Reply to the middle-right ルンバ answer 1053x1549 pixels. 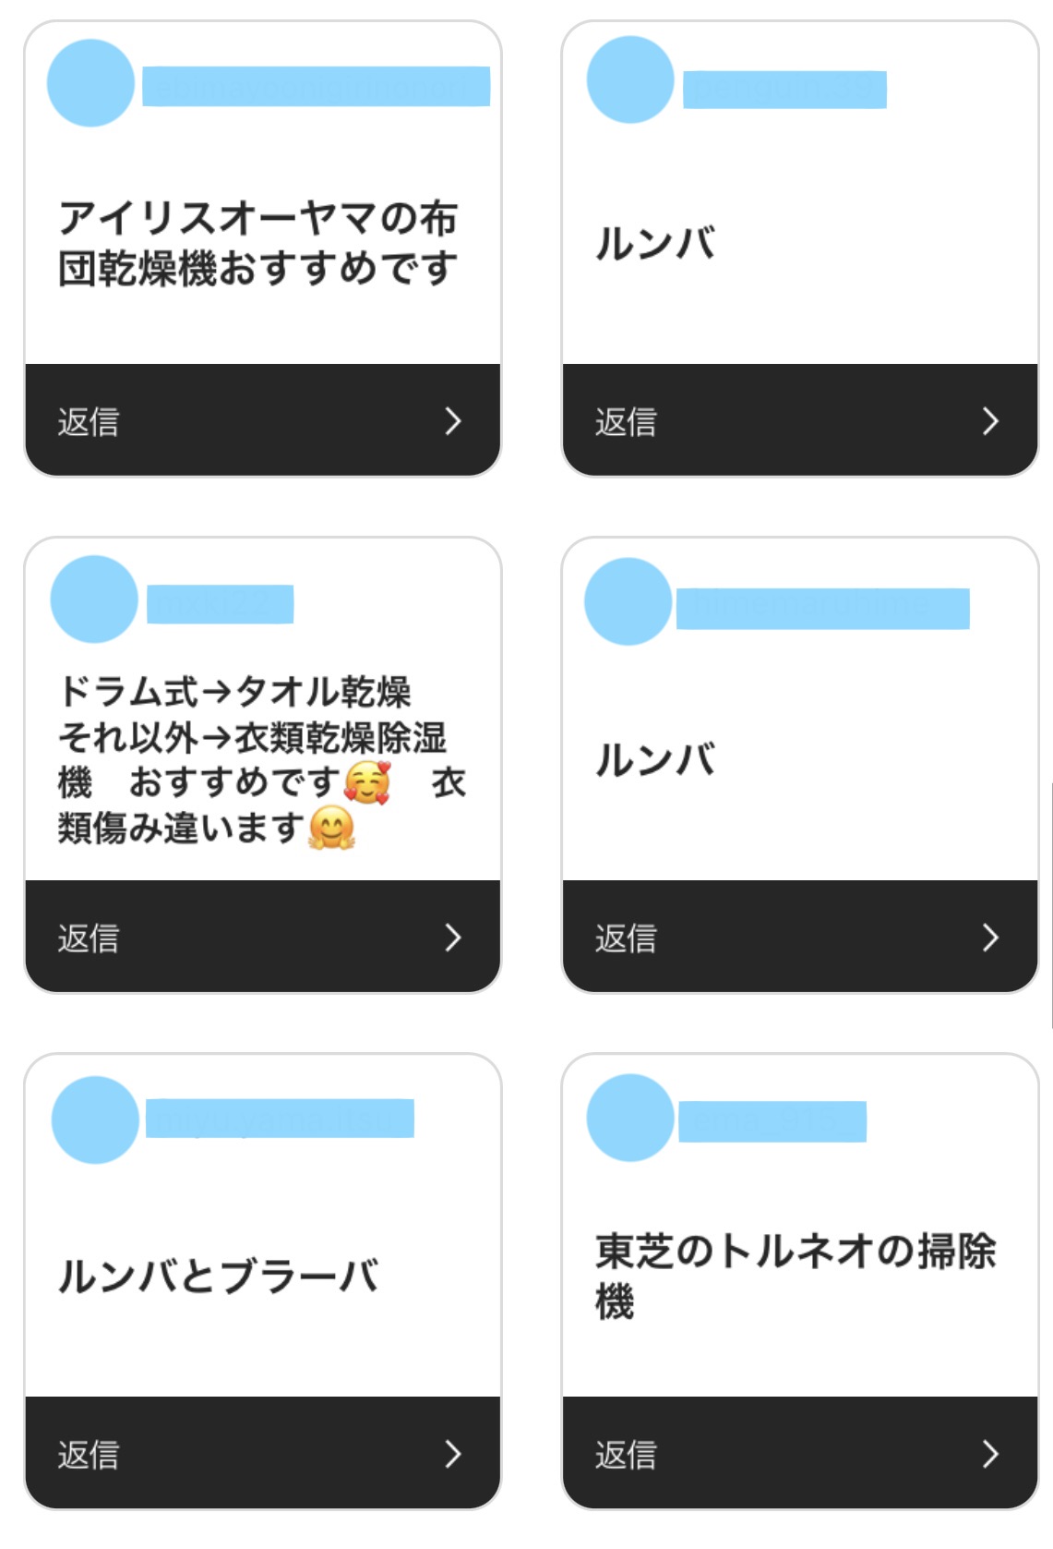[626, 938]
